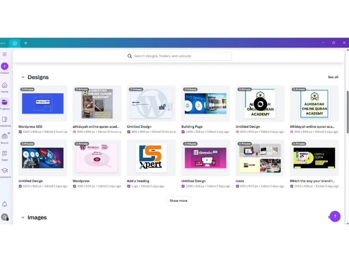This screenshot has width=349, height=262.
Task: Open the three-dots menu in the title bar
Action: 3,43
